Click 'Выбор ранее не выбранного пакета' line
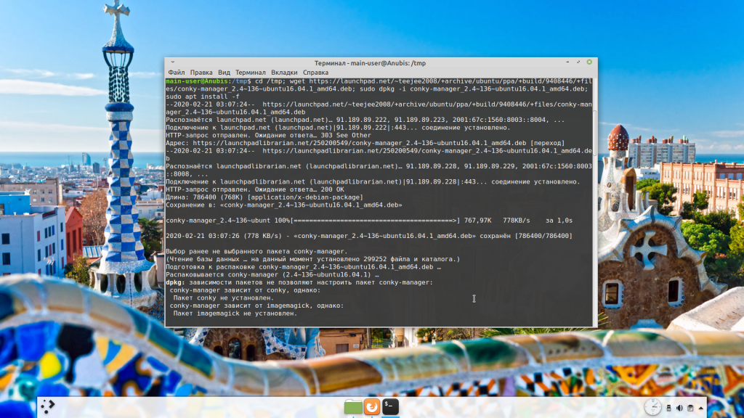The image size is (744, 418). coord(256,251)
